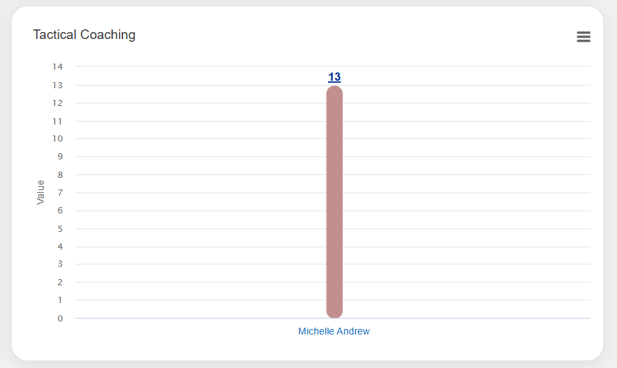Click the 5 y-axis tick label
Screen dimensions: 617x368
60,228
